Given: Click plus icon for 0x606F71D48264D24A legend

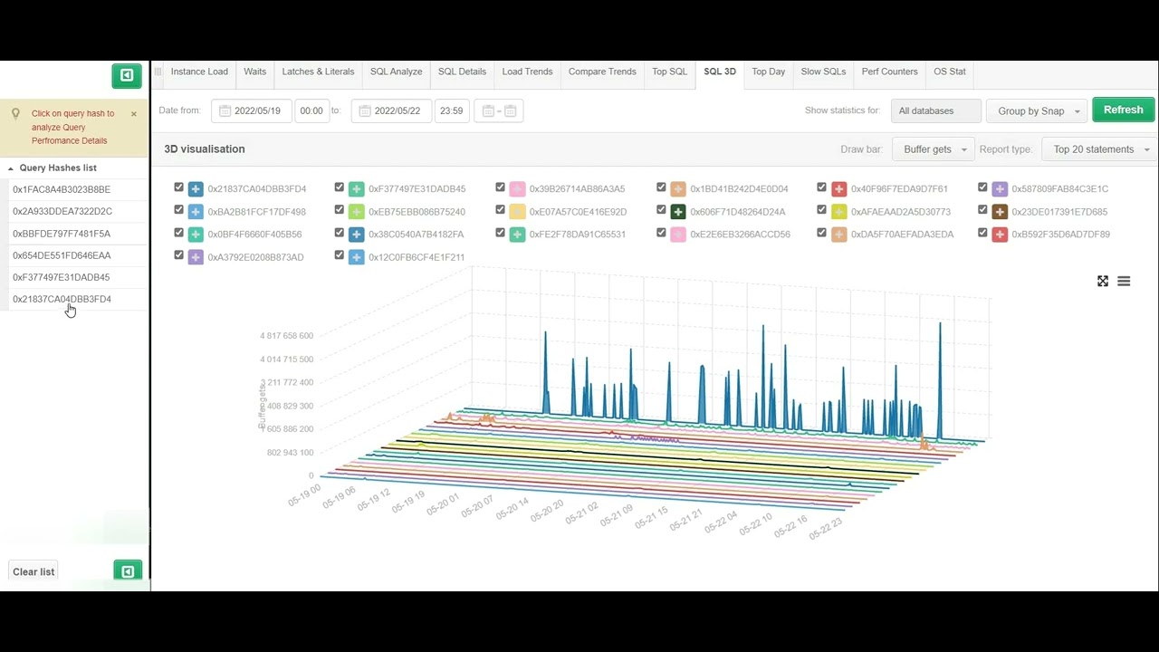Looking at the screenshot, I should click(x=677, y=212).
